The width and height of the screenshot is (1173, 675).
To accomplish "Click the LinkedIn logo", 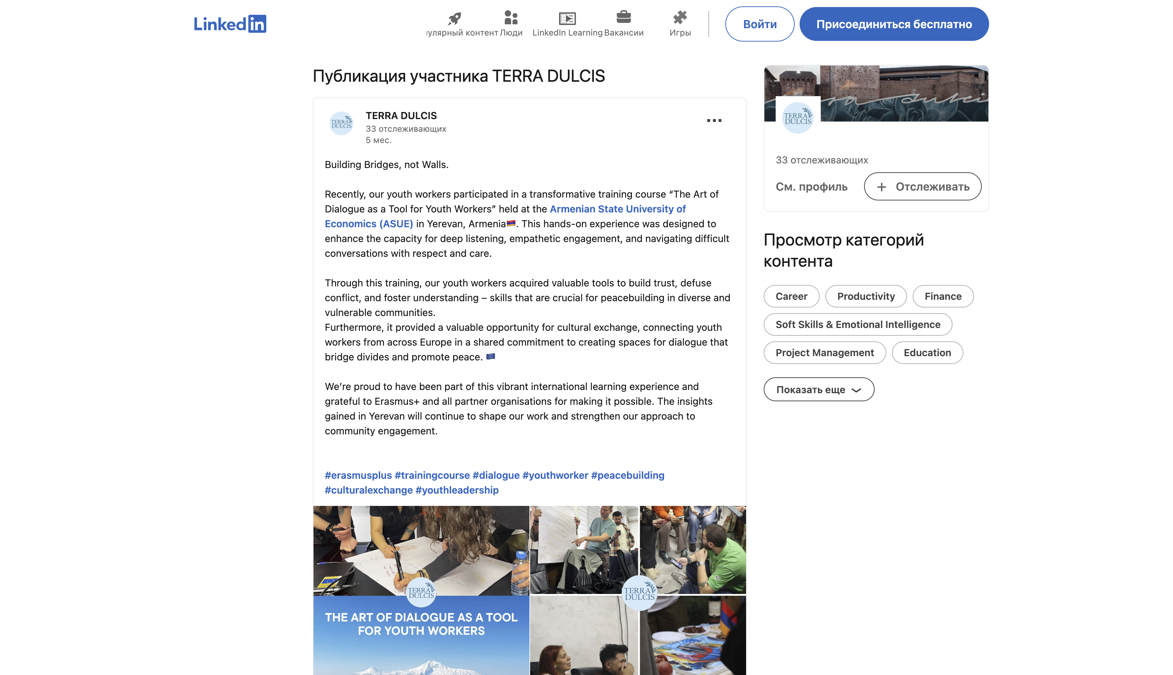I will tap(229, 24).
